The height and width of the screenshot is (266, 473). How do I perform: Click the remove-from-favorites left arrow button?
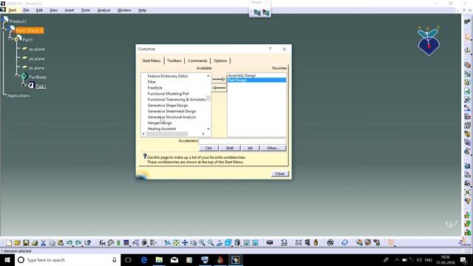pyautogui.click(x=219, y=88)
